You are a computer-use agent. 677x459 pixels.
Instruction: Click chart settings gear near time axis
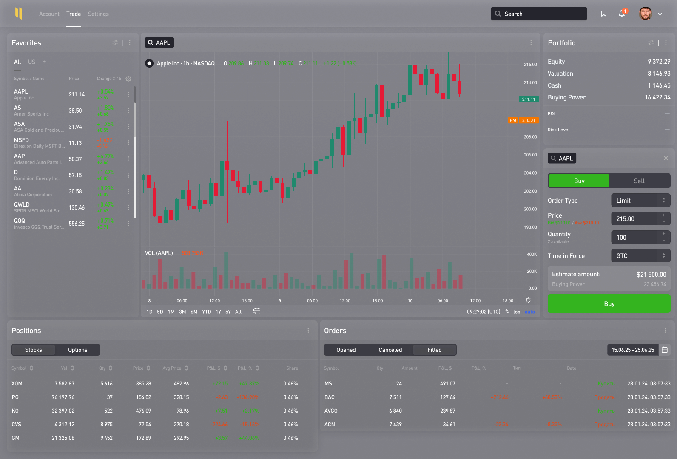(x=528, y=300)
